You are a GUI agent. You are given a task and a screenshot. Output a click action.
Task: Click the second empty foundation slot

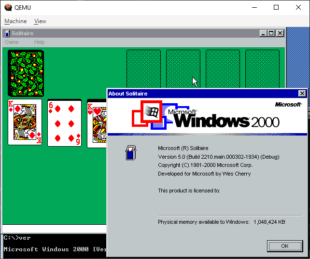click(183, 69)
